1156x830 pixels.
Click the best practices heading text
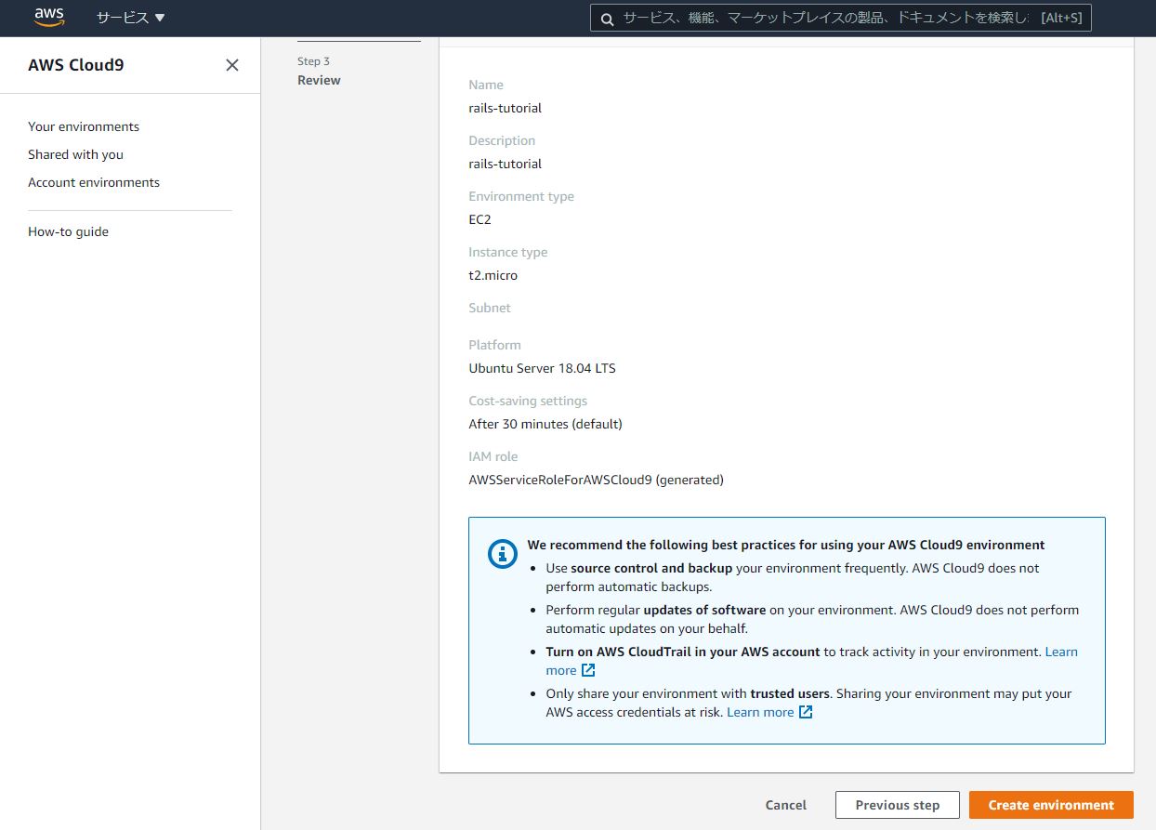pyautogui.click(x=786, y=545)
